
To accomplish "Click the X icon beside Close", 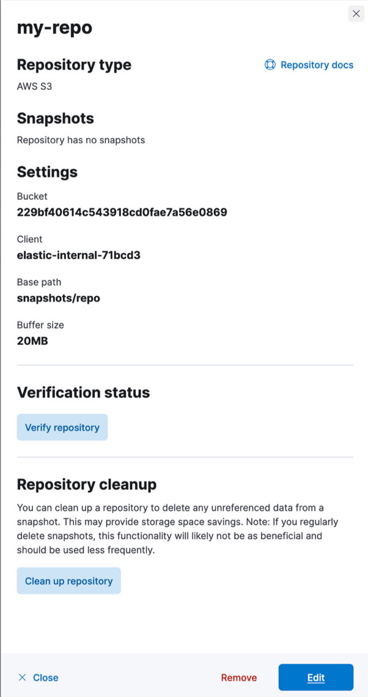I will [x=22, y=677].
